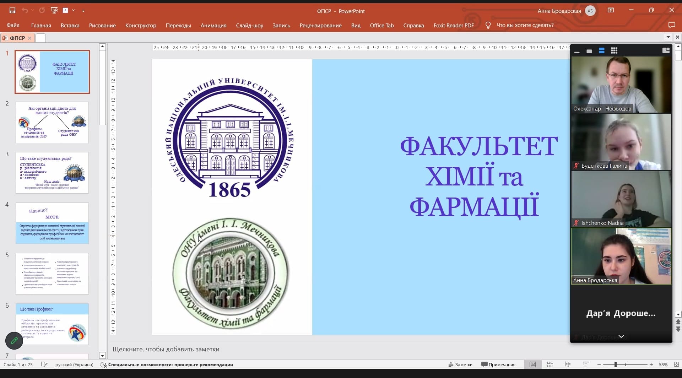Image resolution: width=682 pixels, height=378 pixels.
Task: Open the undo history dropdown arrow
Action: 32,10
